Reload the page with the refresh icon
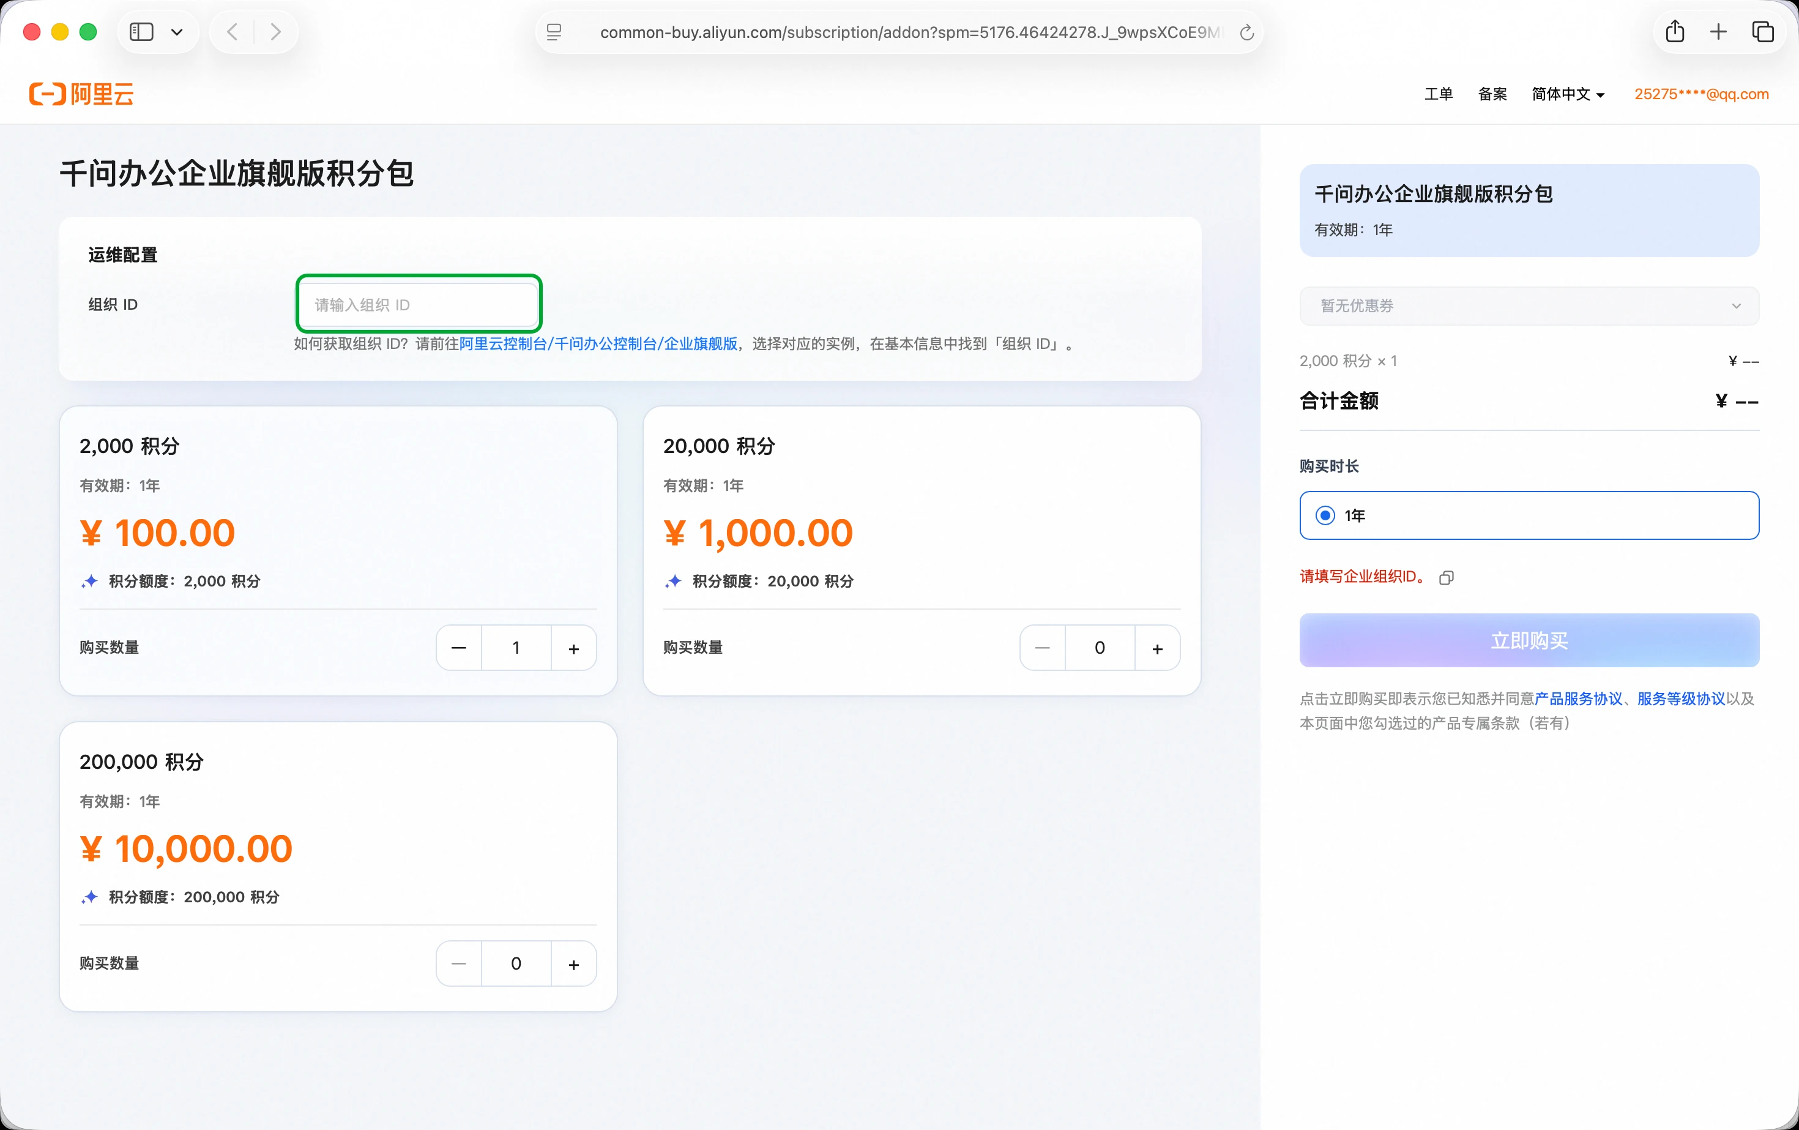The width and height of the screenshot is (1799, 1130). [1246, 32]
